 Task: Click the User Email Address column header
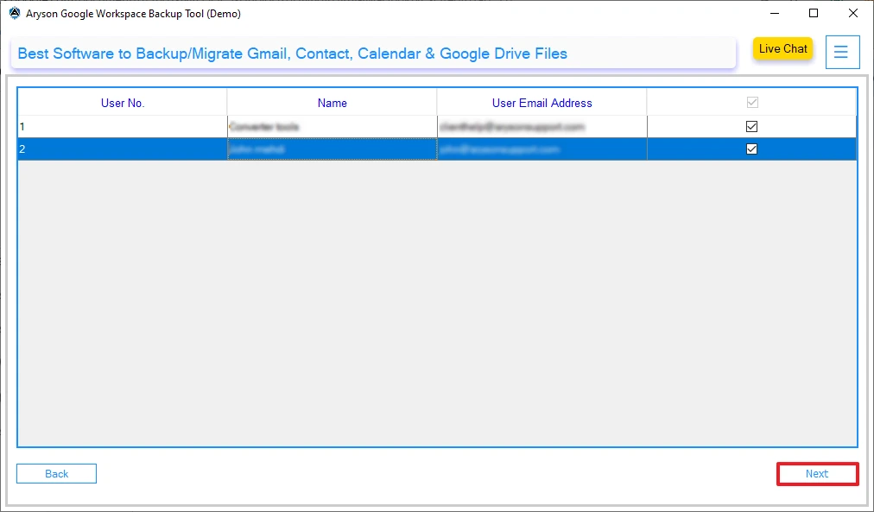pos(541,103)
